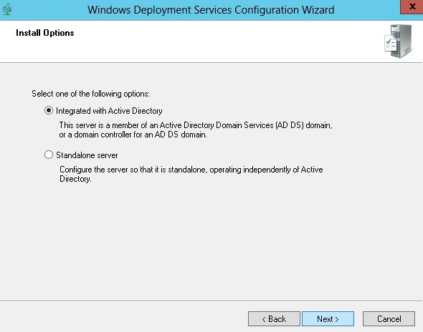Click the standalone "operating independently" description text
The height and width of the screenshot is (332, 423).
191,174
